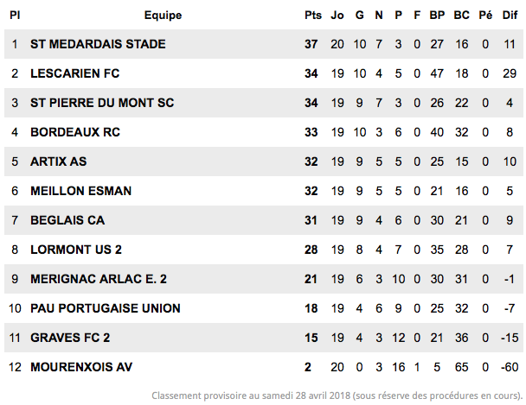Click the ARTIX AS team name

[58, 161]
